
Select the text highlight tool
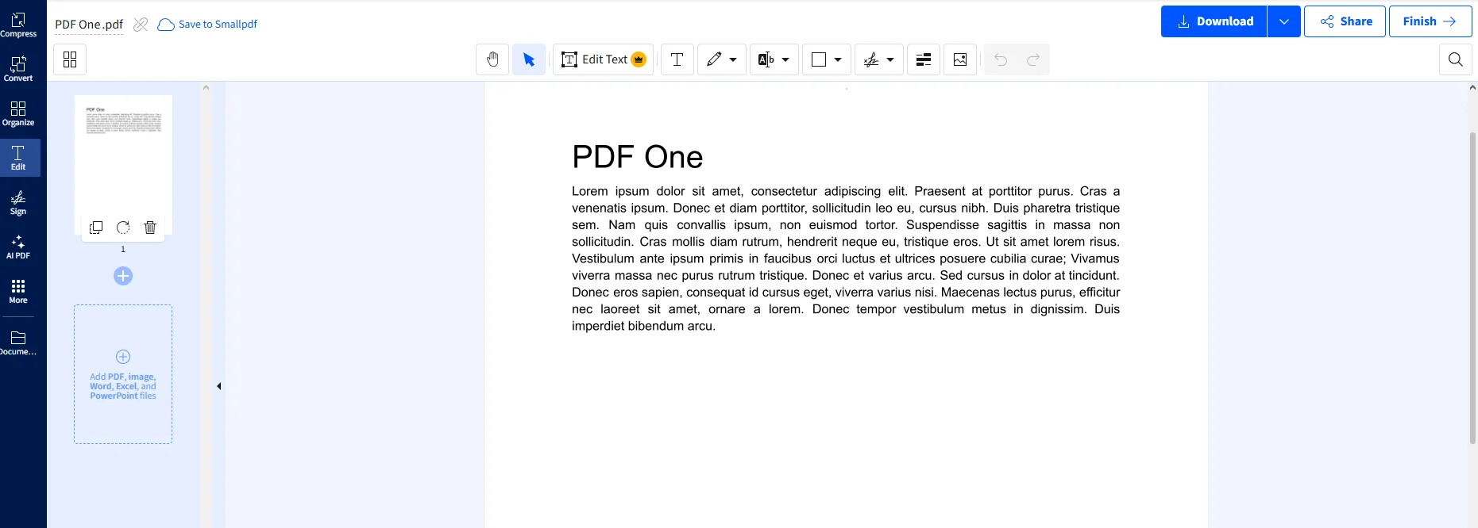[x=766, y=59]
